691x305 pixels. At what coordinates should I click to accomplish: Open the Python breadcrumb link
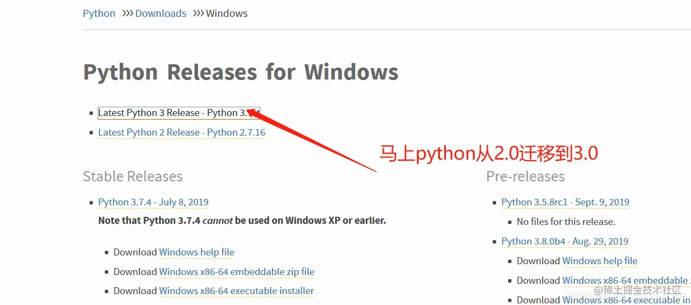coord(99,13)
